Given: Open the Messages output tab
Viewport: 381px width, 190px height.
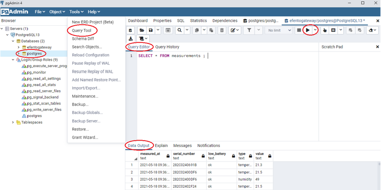Looking at the screenshot, I should [x=182, y=146].
